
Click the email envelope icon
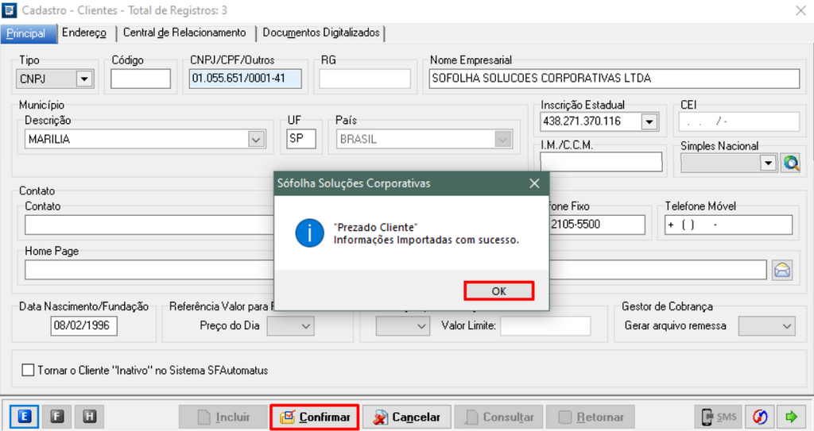pos(781,270)
